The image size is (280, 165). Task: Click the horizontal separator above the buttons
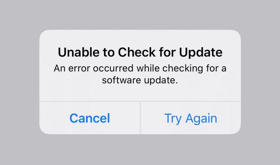[x=140, y=101]
